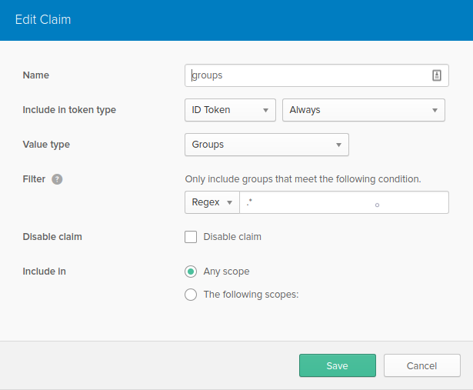Select The following scopes radio button
The image size is (473, 390).
[x=191, y=294]
